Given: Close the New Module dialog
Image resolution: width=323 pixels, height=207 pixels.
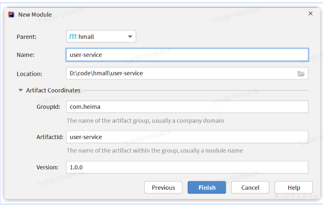Looking at the screenshot, I should tap(310, 13).
